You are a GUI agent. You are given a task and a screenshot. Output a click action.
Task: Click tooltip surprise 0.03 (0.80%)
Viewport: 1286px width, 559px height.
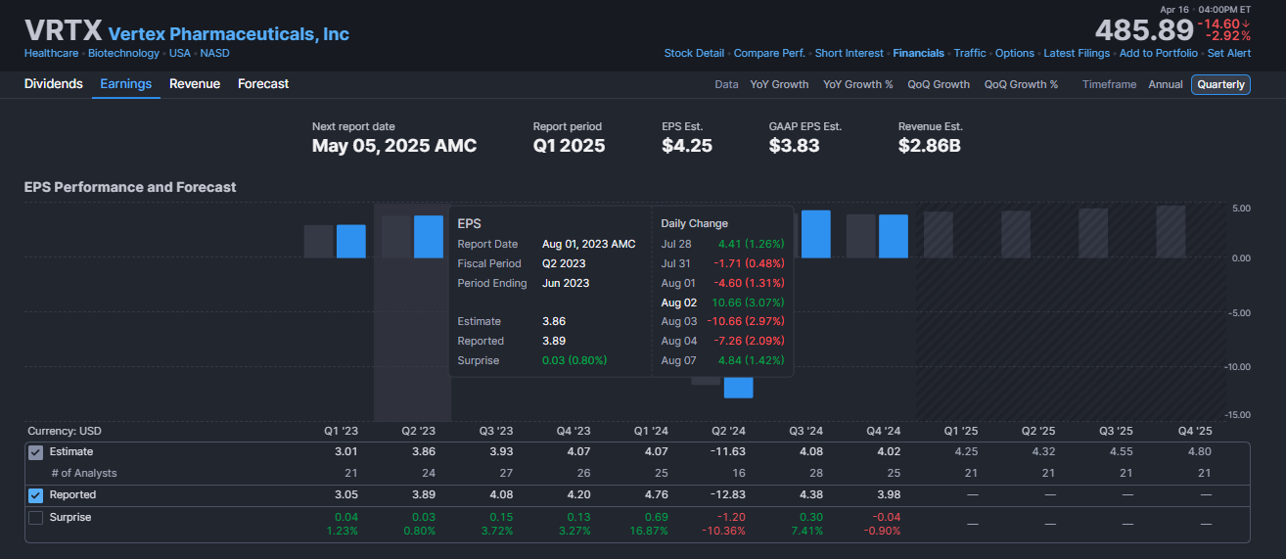click(574, 360)
